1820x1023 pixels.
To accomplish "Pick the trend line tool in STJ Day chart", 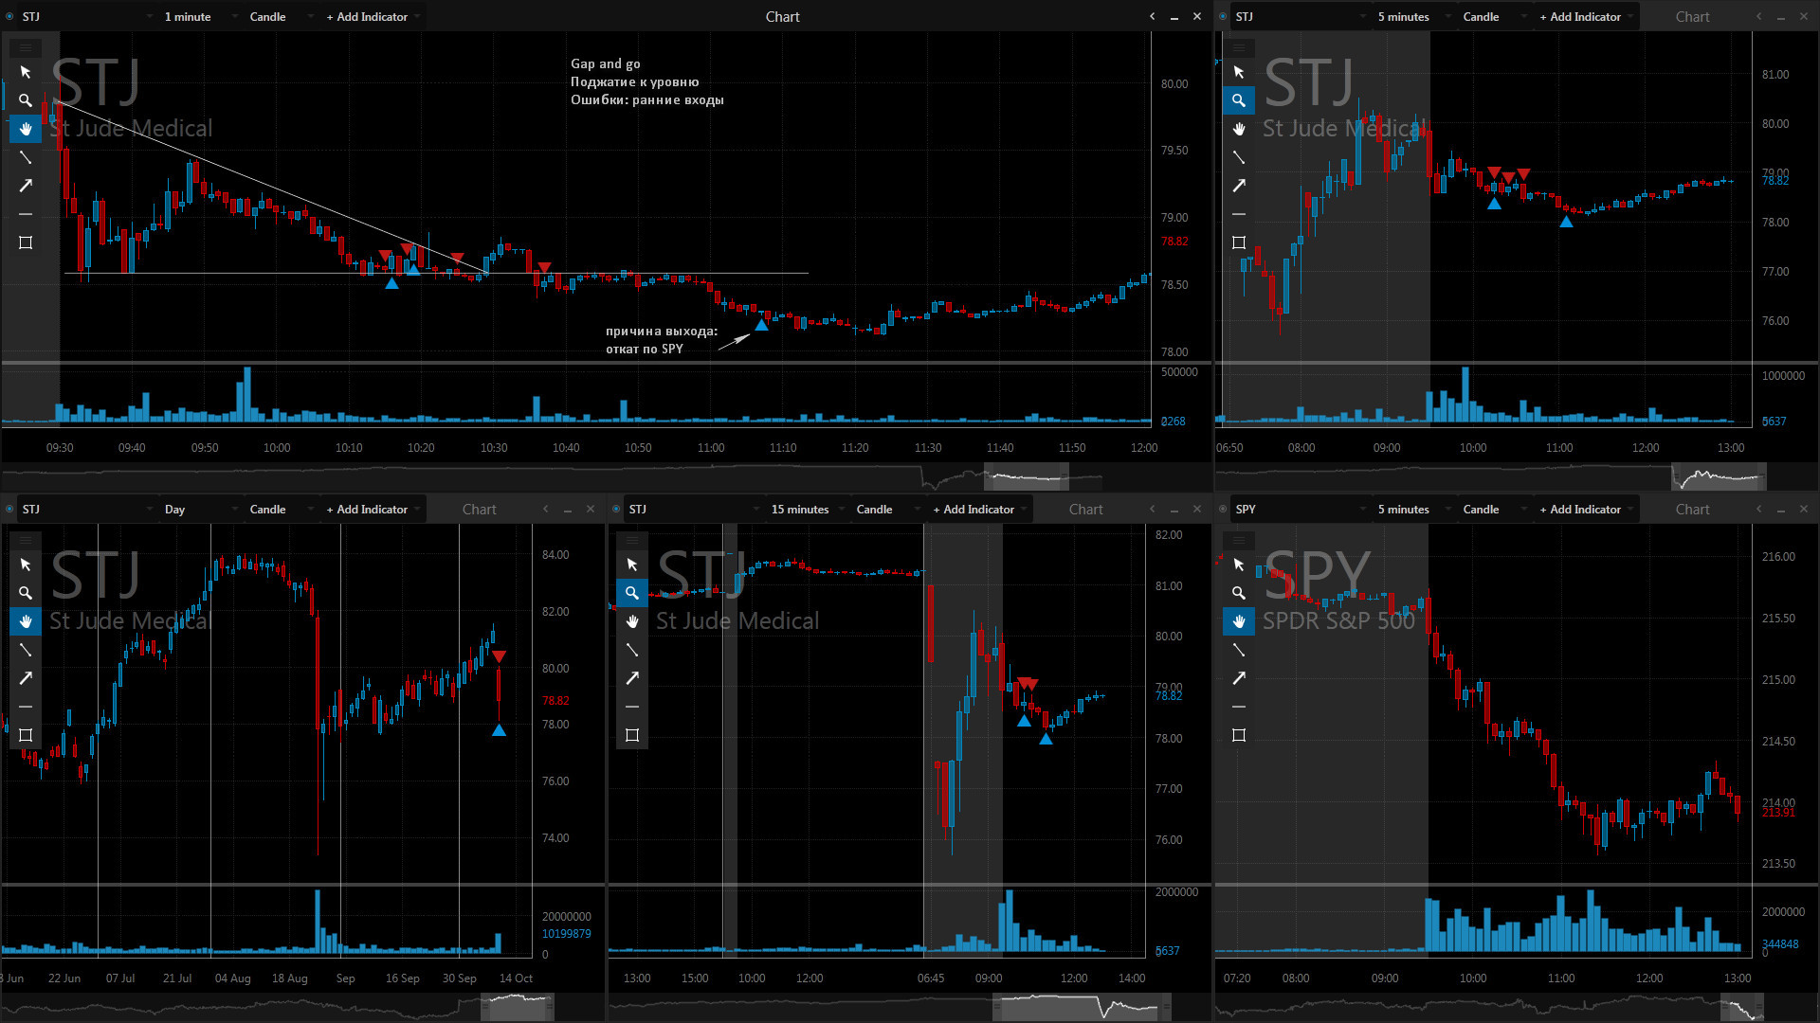I will pos(26,650).
